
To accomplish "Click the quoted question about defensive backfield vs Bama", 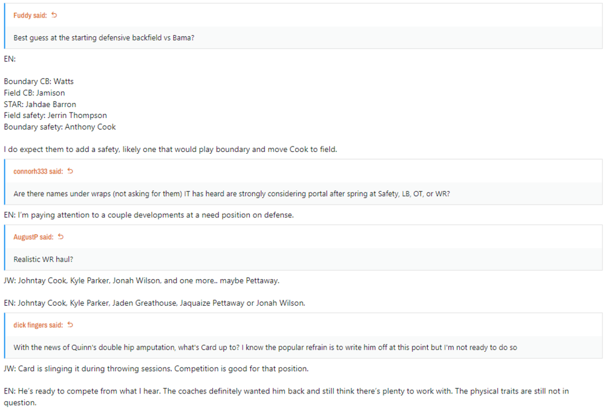I will (x=104, y=38).
